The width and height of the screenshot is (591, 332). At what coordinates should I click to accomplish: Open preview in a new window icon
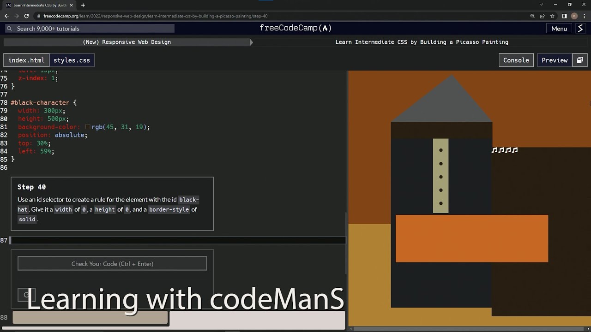(580, 60)
